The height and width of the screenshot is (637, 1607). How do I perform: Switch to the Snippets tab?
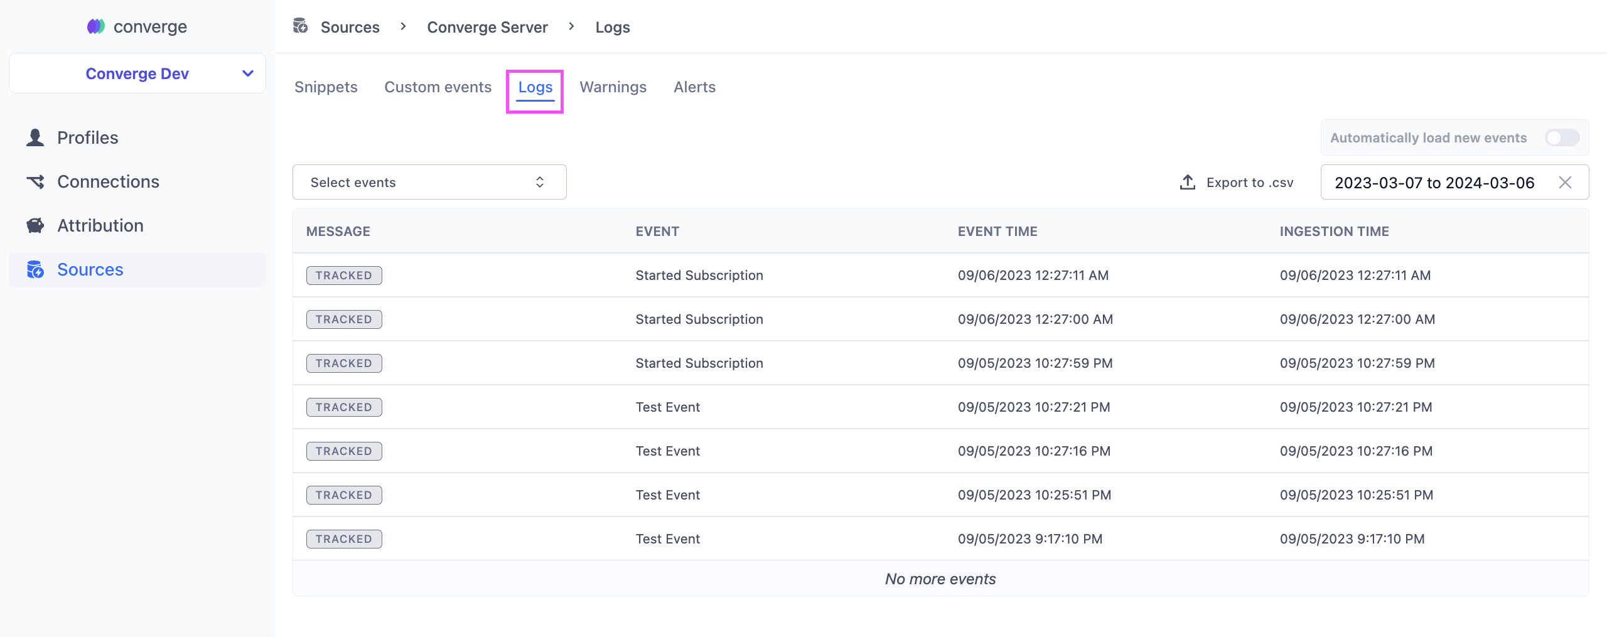(x=326, y=87)
